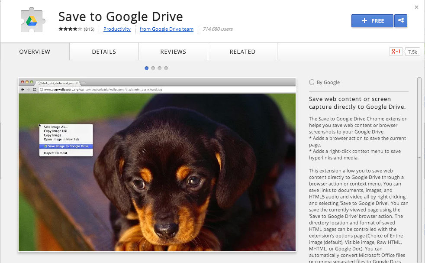Click 'Save Image As...' in screenshot context menu
The image size is (425, 263).
coord(56,127)
